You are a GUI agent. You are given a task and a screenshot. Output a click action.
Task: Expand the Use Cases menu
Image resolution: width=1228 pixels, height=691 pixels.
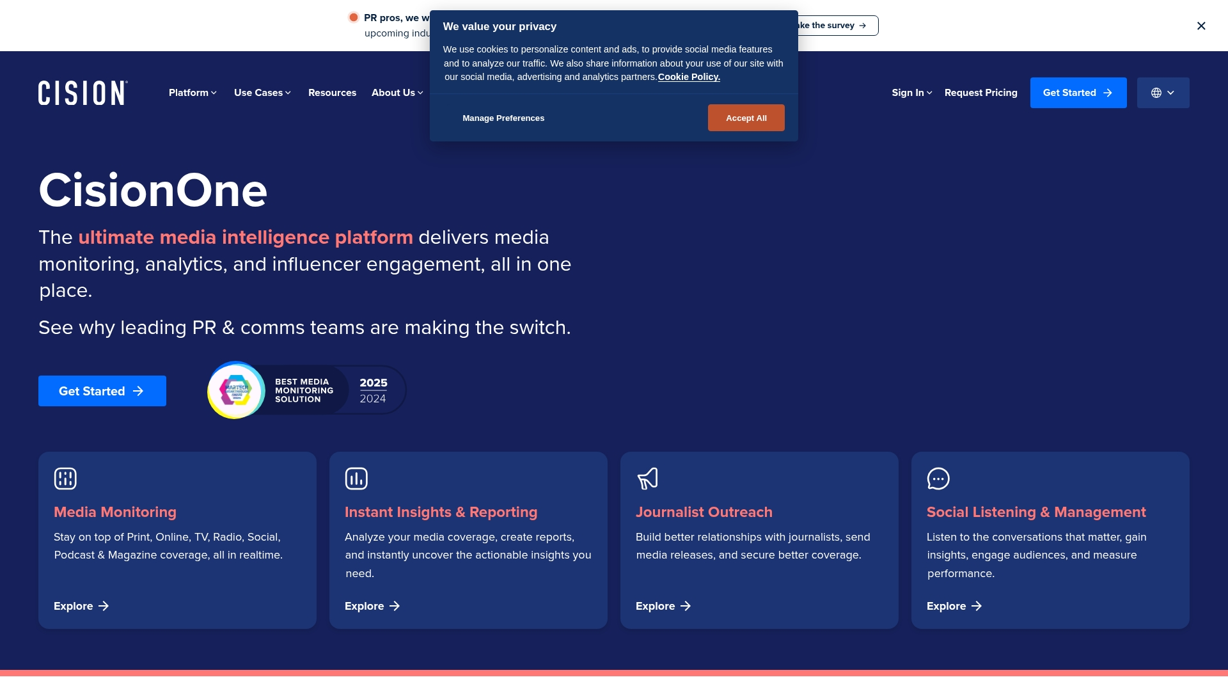click(x=262, y=93)
